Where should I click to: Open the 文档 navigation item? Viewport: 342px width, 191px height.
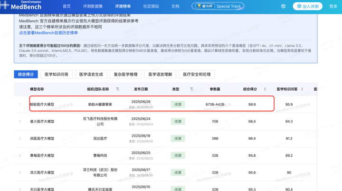click(175, 6)
